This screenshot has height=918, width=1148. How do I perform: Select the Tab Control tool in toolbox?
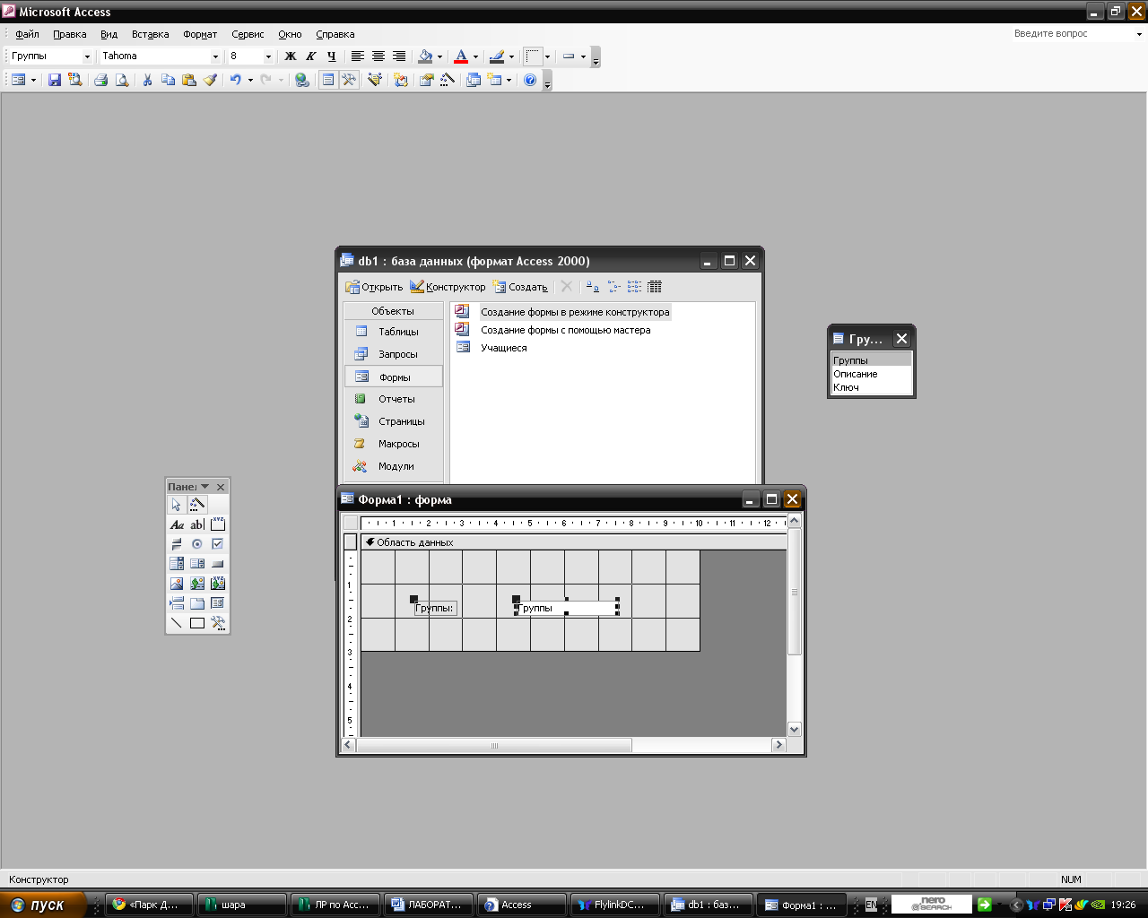tap(197, 603)
